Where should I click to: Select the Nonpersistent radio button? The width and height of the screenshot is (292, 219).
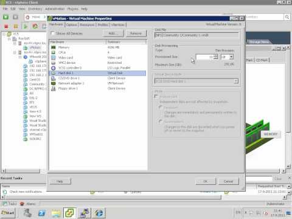[161, 122]
